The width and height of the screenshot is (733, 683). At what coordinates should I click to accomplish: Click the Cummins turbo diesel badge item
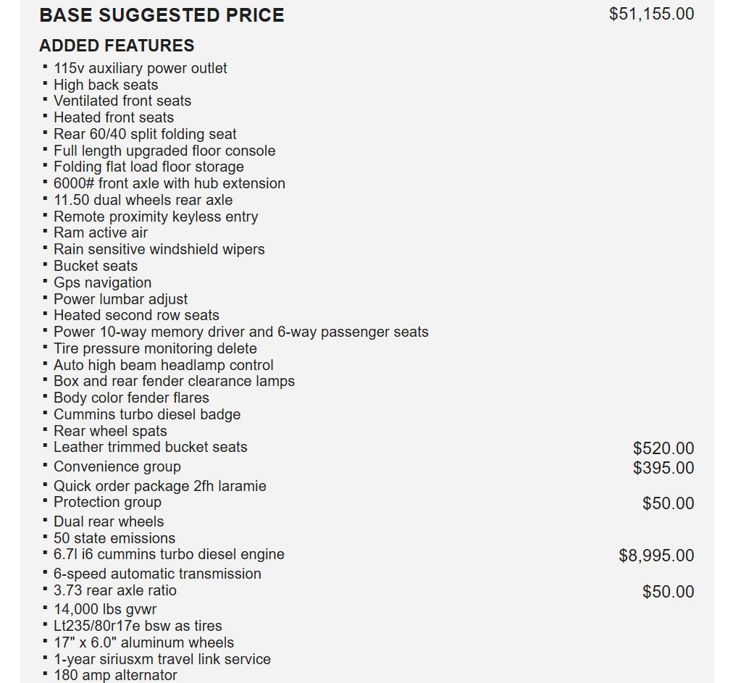[x=147, y=414]
